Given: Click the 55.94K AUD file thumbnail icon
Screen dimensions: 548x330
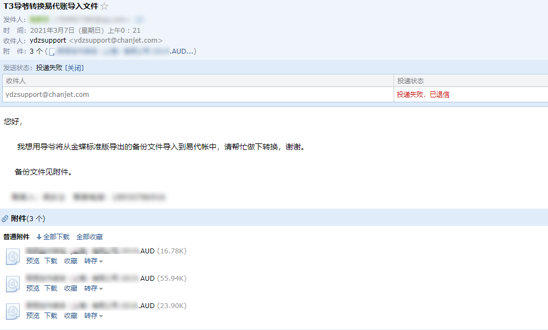Looking at the screenshot, I should pos(13,284).
